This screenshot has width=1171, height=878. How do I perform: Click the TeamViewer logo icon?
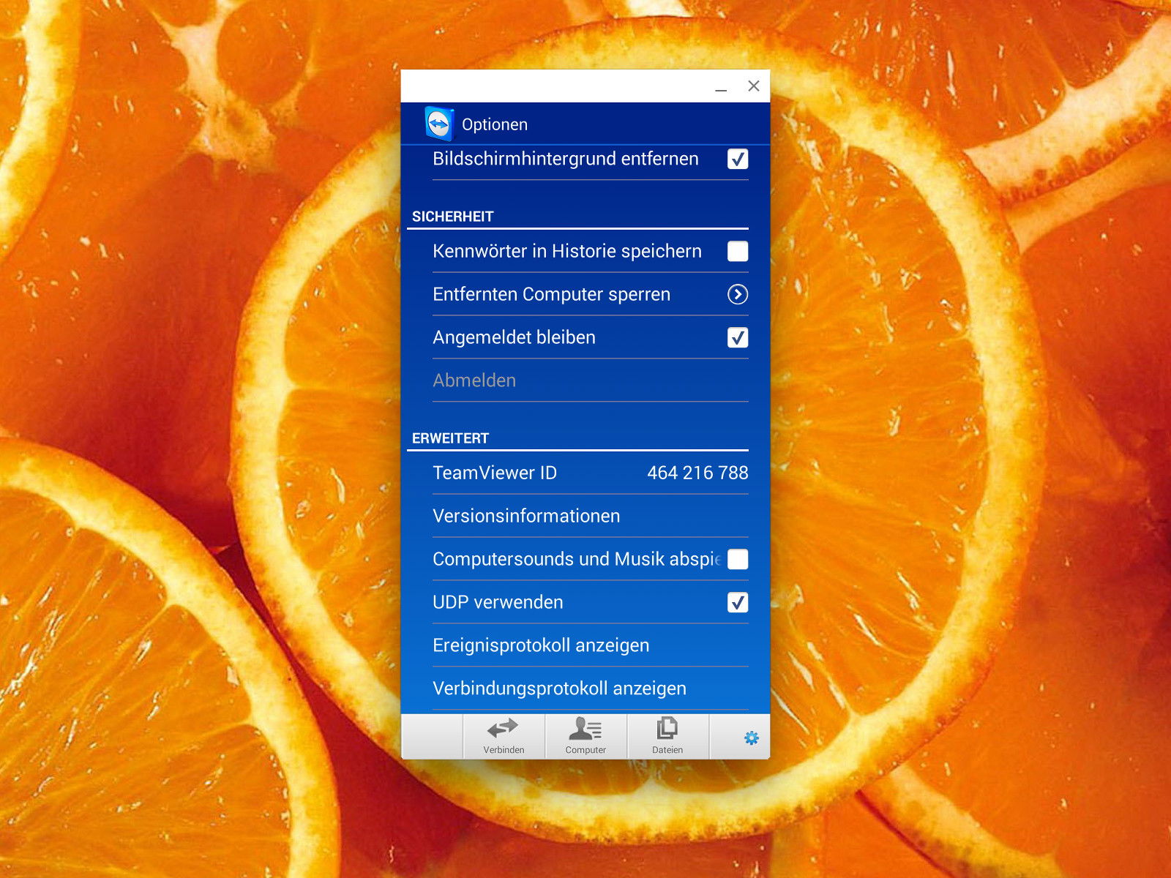click(439, 124)
